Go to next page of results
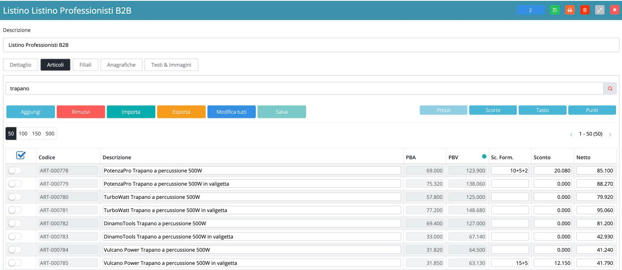This screenshot has width=622, height=270. pyautogui.click(x=610, y=135)
